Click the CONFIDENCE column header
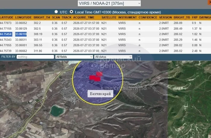This screenshot has height=138, width=211. [x=148, y=18]
